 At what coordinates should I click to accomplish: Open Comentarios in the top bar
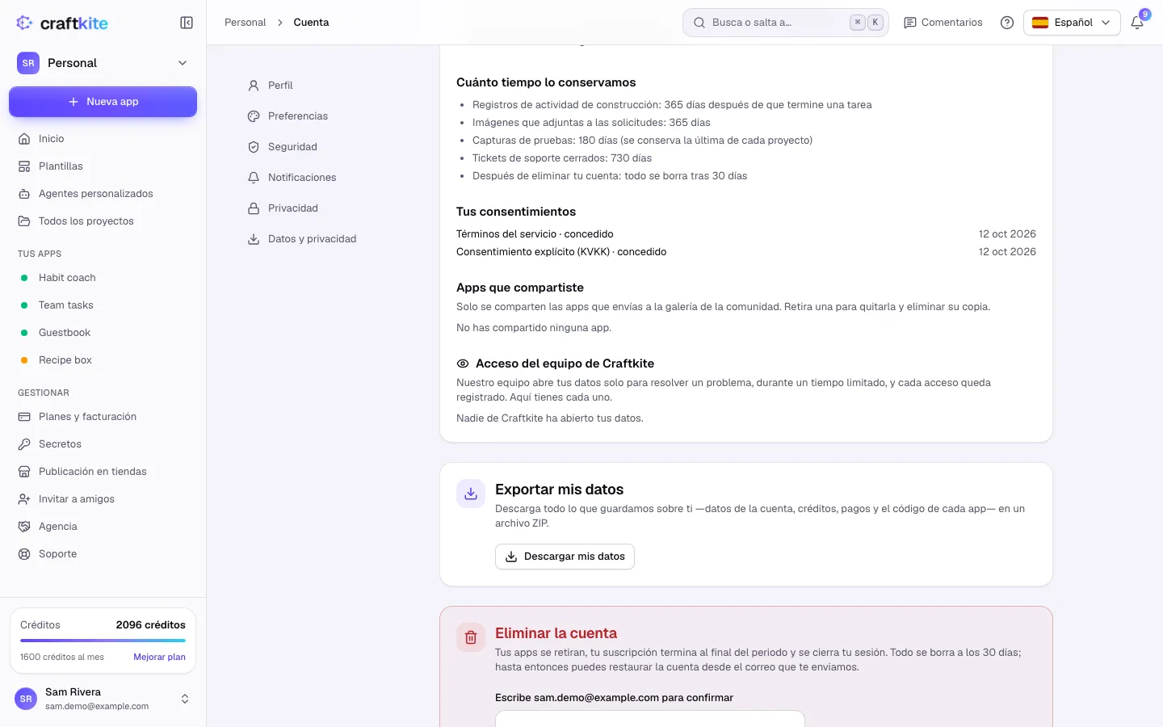coord(943,23)
